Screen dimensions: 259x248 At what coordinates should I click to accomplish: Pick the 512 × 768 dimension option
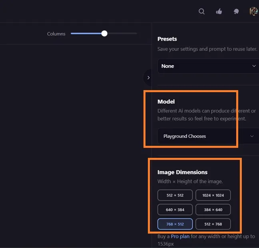pyautogui.click(x=213, y=224)
